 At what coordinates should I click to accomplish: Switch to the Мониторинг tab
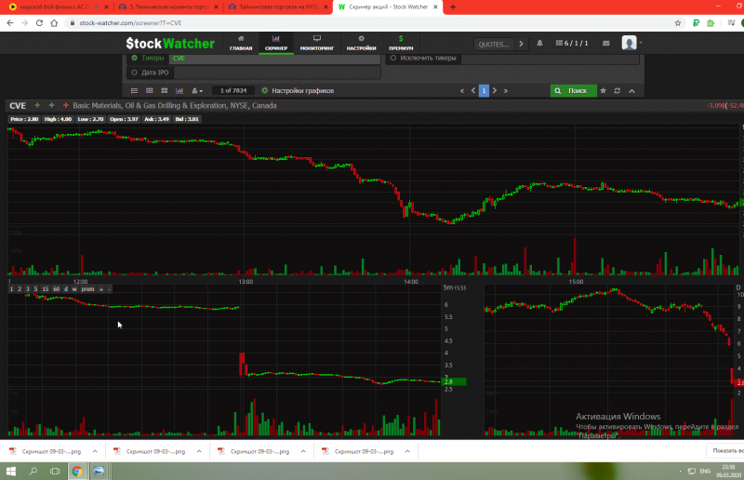tap(316, 43)
